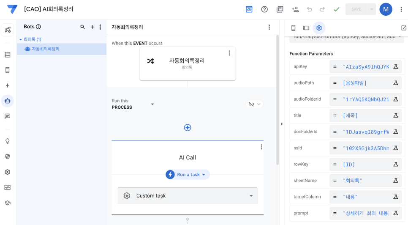The width and height of the screenshot is (408, 225).
Task: Click the [CAO] AI회의록정리 app title
Action: tap(49, 9)
